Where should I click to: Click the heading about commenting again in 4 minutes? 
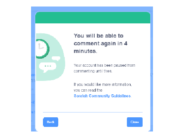click(100, 43)
